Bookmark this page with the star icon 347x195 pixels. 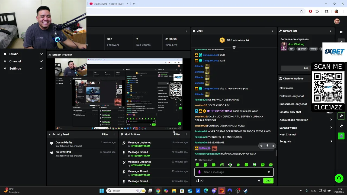point(301,11)
